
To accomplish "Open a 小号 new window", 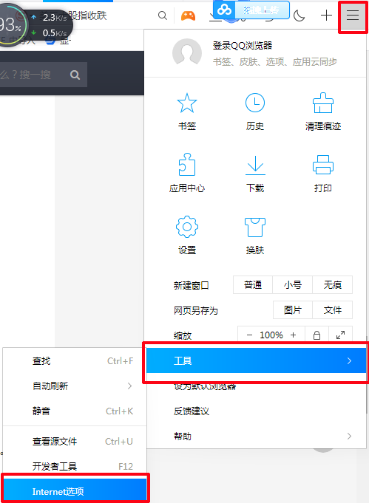I will pos(293,284).
